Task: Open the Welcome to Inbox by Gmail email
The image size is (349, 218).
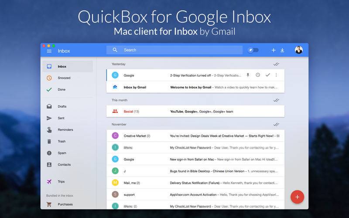Action: click(195, 87)
